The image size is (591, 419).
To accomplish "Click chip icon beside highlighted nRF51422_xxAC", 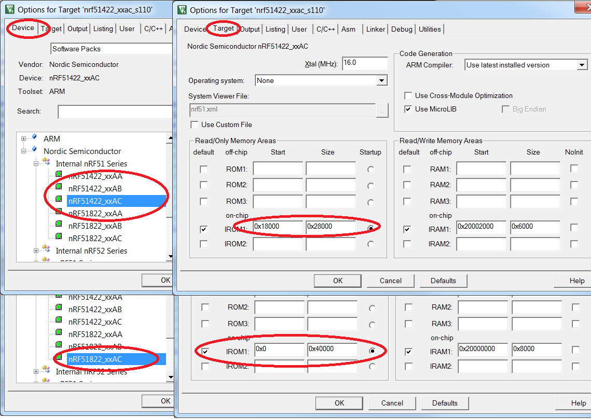I will coord(59,199).
